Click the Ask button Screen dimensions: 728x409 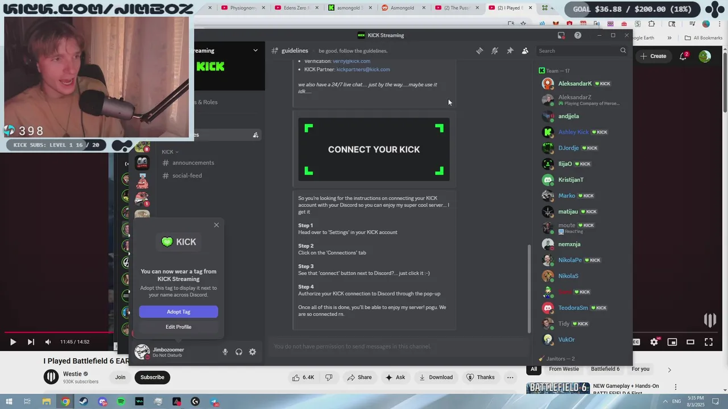click(395, 377)
